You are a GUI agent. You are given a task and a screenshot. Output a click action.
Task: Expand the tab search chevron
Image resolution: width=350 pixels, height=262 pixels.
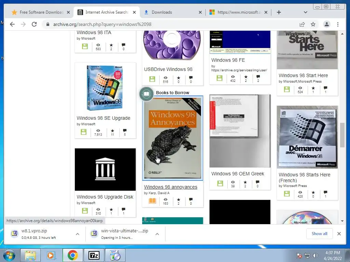[306, 12]
